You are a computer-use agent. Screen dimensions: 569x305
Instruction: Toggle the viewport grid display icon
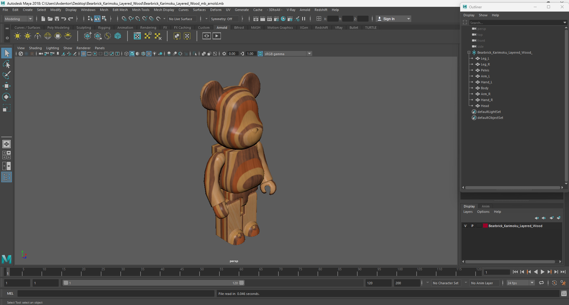click(x=84, y=54)
